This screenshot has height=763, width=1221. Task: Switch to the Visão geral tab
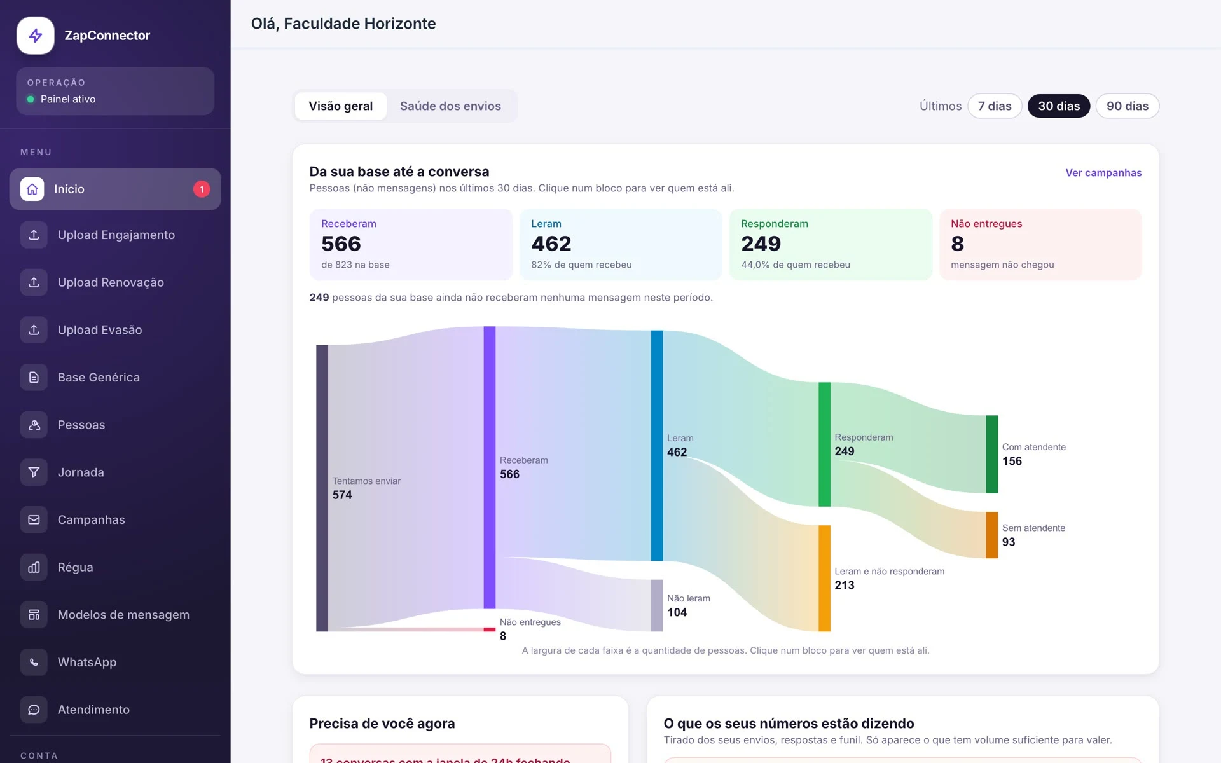pos(341,106)
